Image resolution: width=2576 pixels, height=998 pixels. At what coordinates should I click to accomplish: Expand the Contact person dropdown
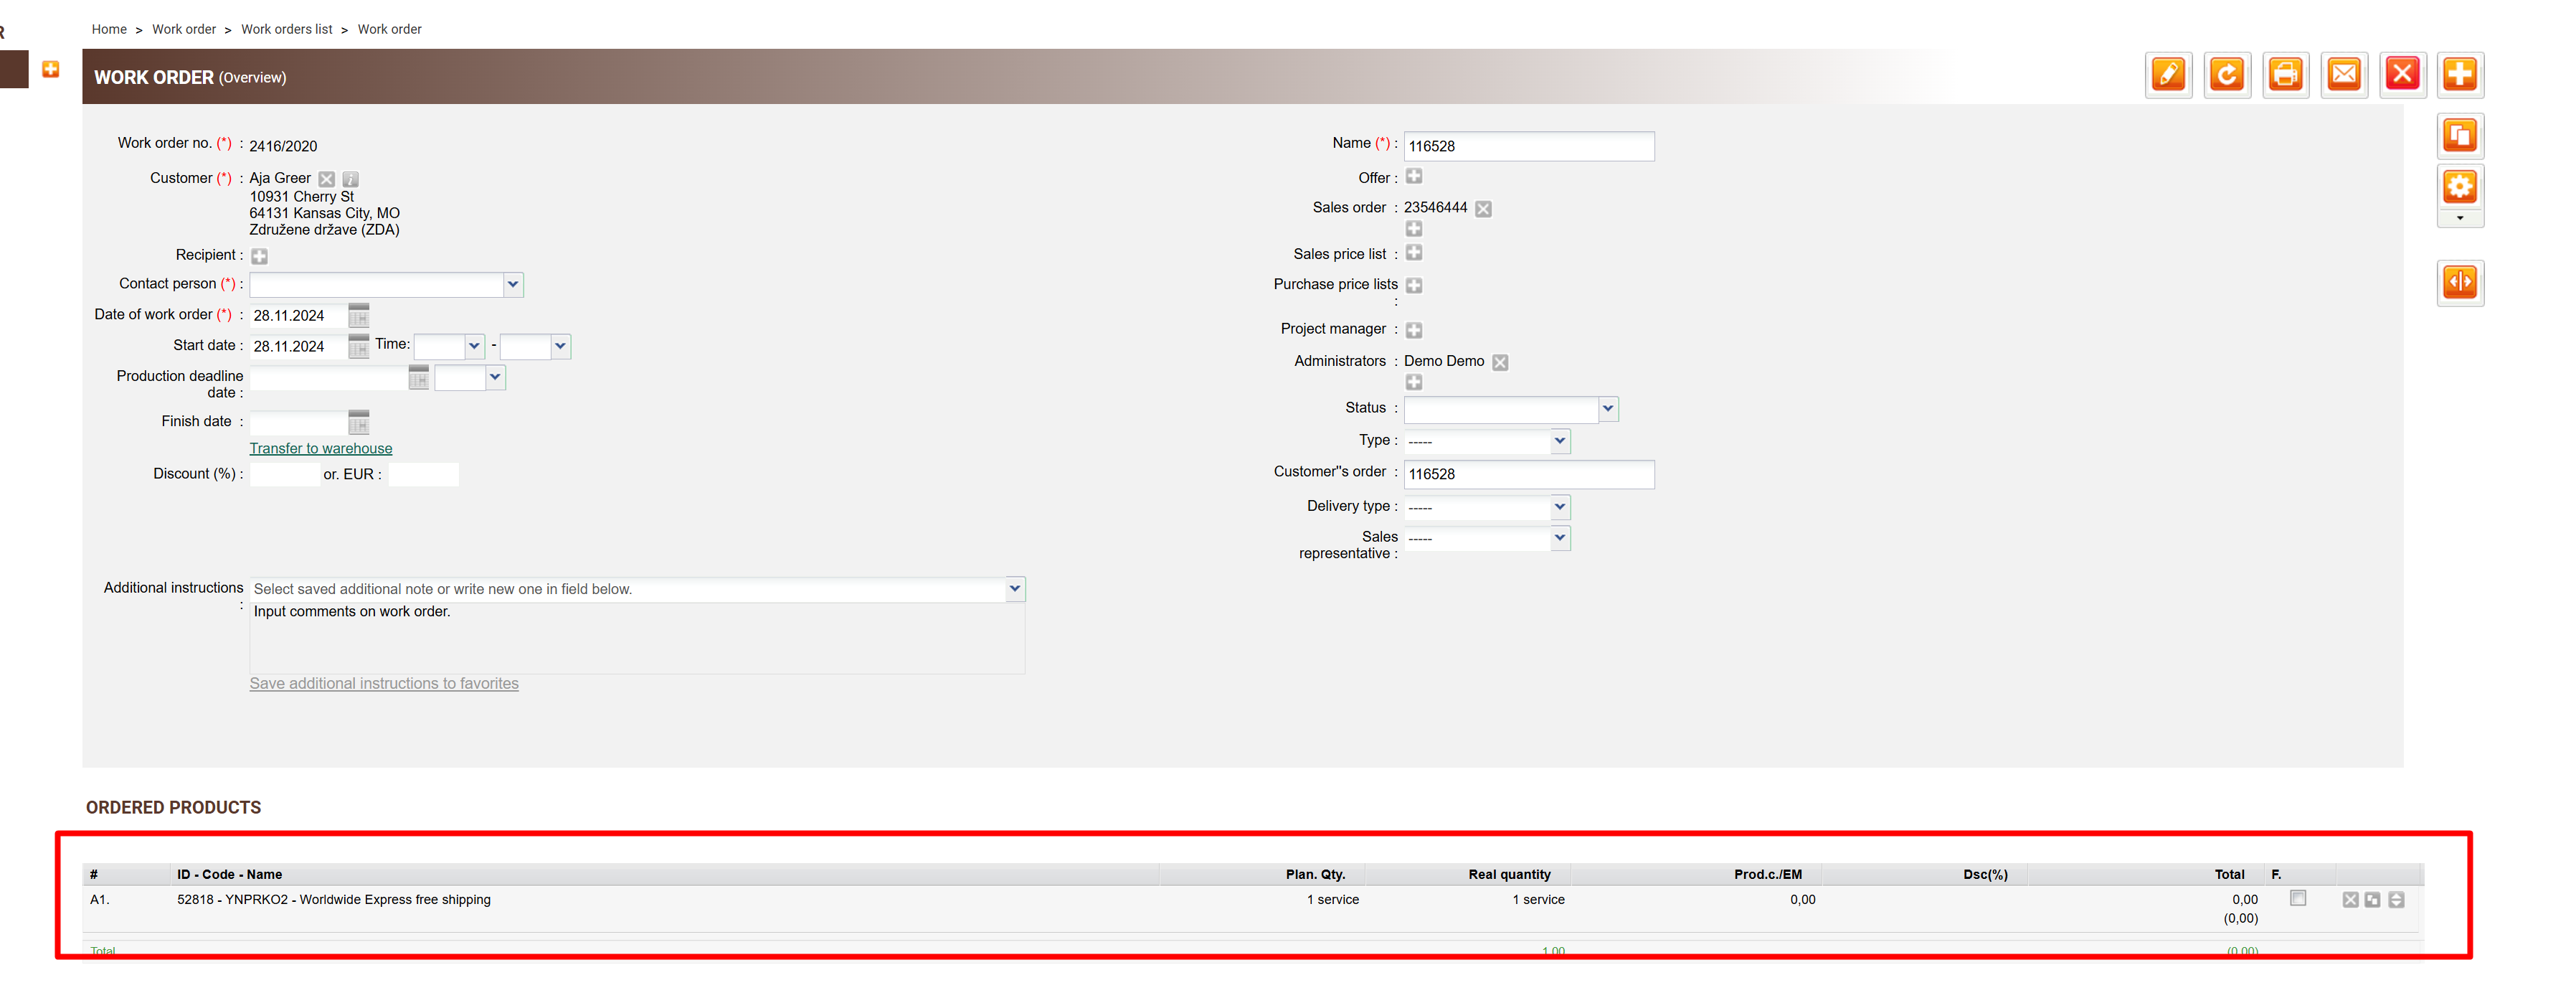pos(513,285)
